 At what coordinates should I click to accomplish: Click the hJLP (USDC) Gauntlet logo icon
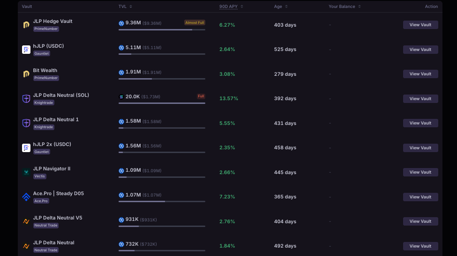tap(26, 50)
